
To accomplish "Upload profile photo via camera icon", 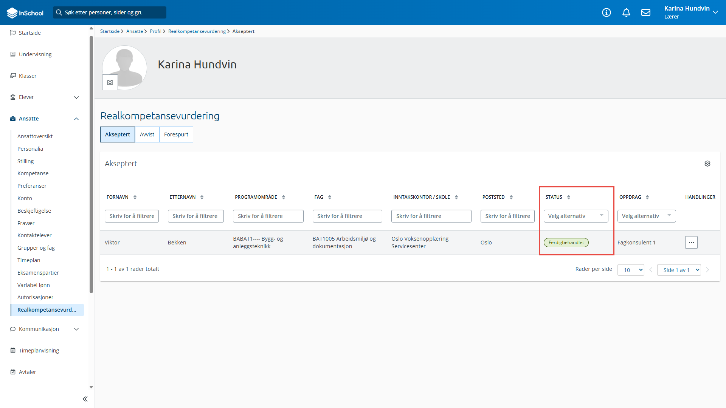I will click(x=110, y=82).
